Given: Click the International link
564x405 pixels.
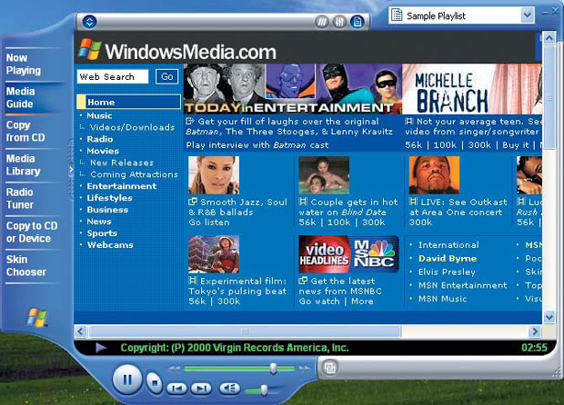Looking at the screenshot, I should tap(448, 245).
